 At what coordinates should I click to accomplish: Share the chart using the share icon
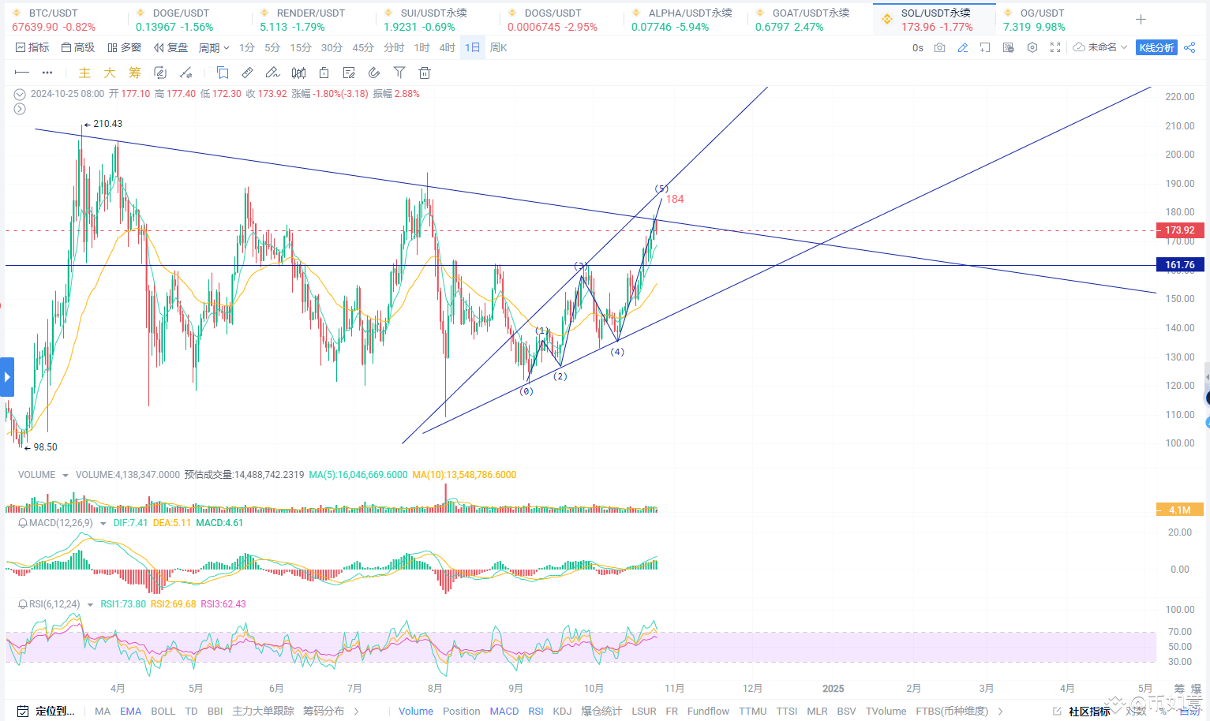click(x=1190, y=47)
